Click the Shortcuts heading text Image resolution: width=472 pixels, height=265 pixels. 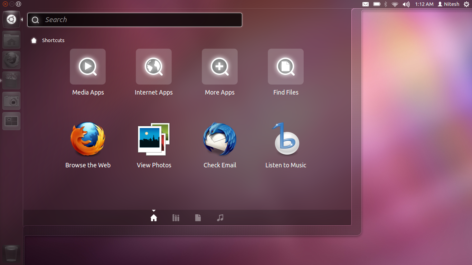pos(53,40)
